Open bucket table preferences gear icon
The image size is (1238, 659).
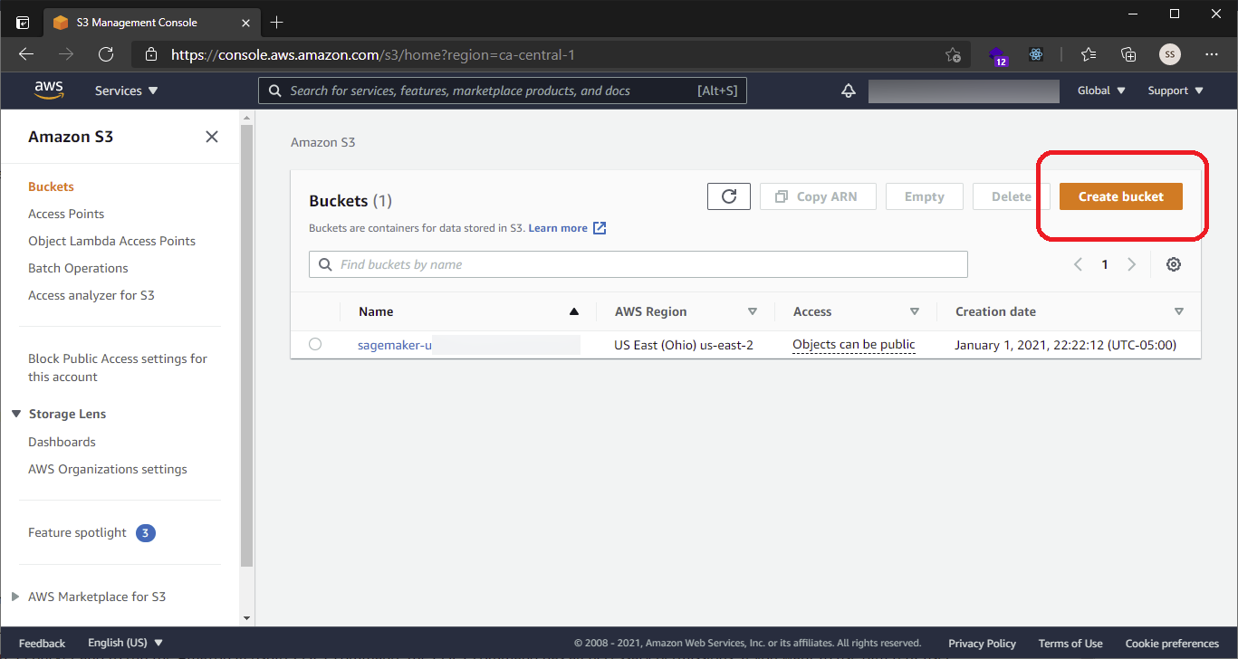[x=1174, y=264]
